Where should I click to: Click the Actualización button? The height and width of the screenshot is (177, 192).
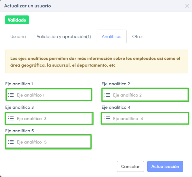click(x=165, y=166)
